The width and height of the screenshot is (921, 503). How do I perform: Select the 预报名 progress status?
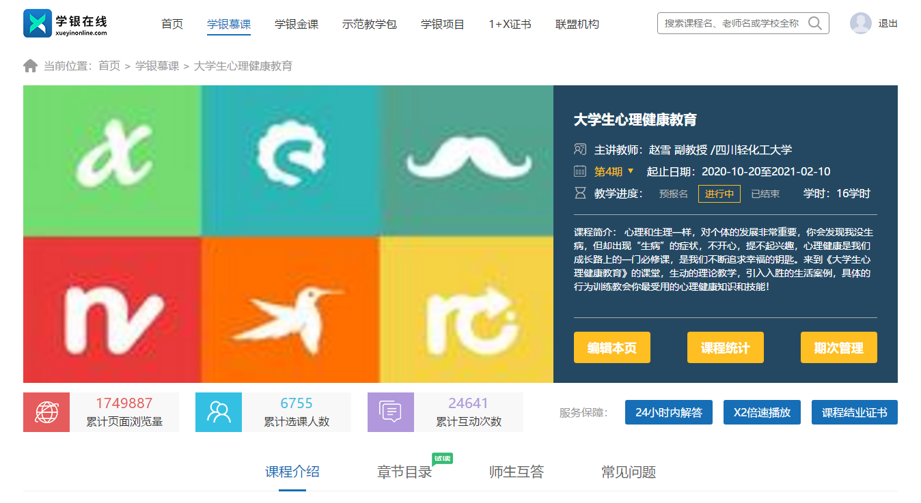click(674, 194)
